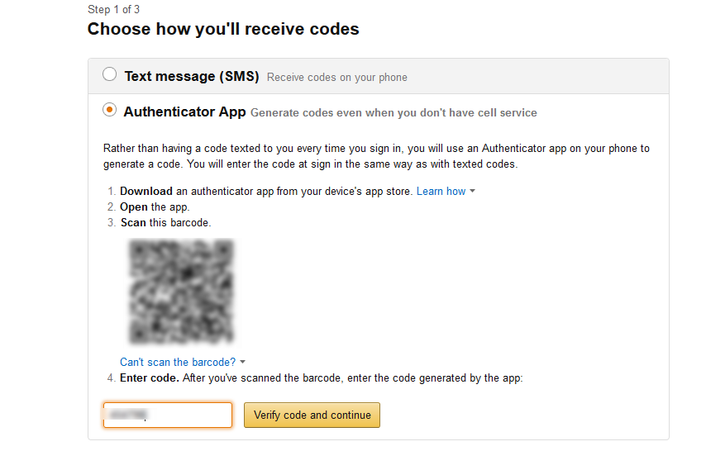Select the Text message (SMS) radio button

point(109,75)
